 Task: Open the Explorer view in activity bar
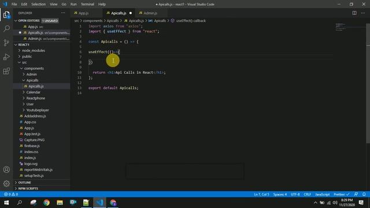pos(6,15)
